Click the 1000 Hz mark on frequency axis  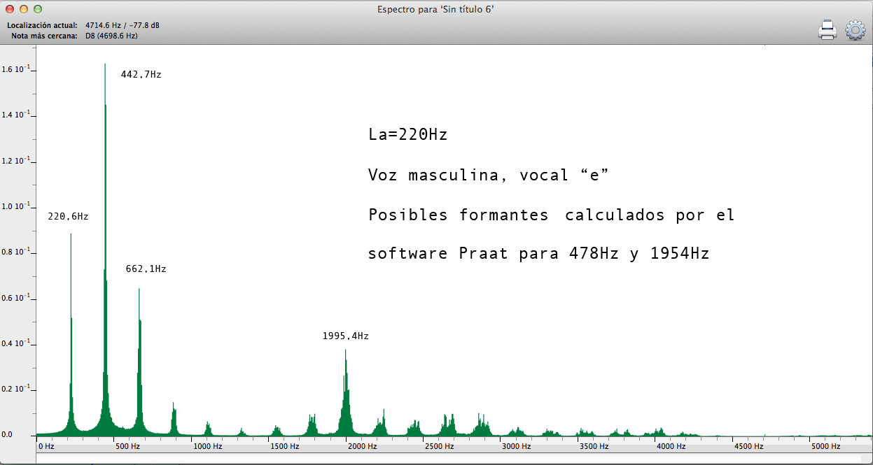click(x=208, y=446)
